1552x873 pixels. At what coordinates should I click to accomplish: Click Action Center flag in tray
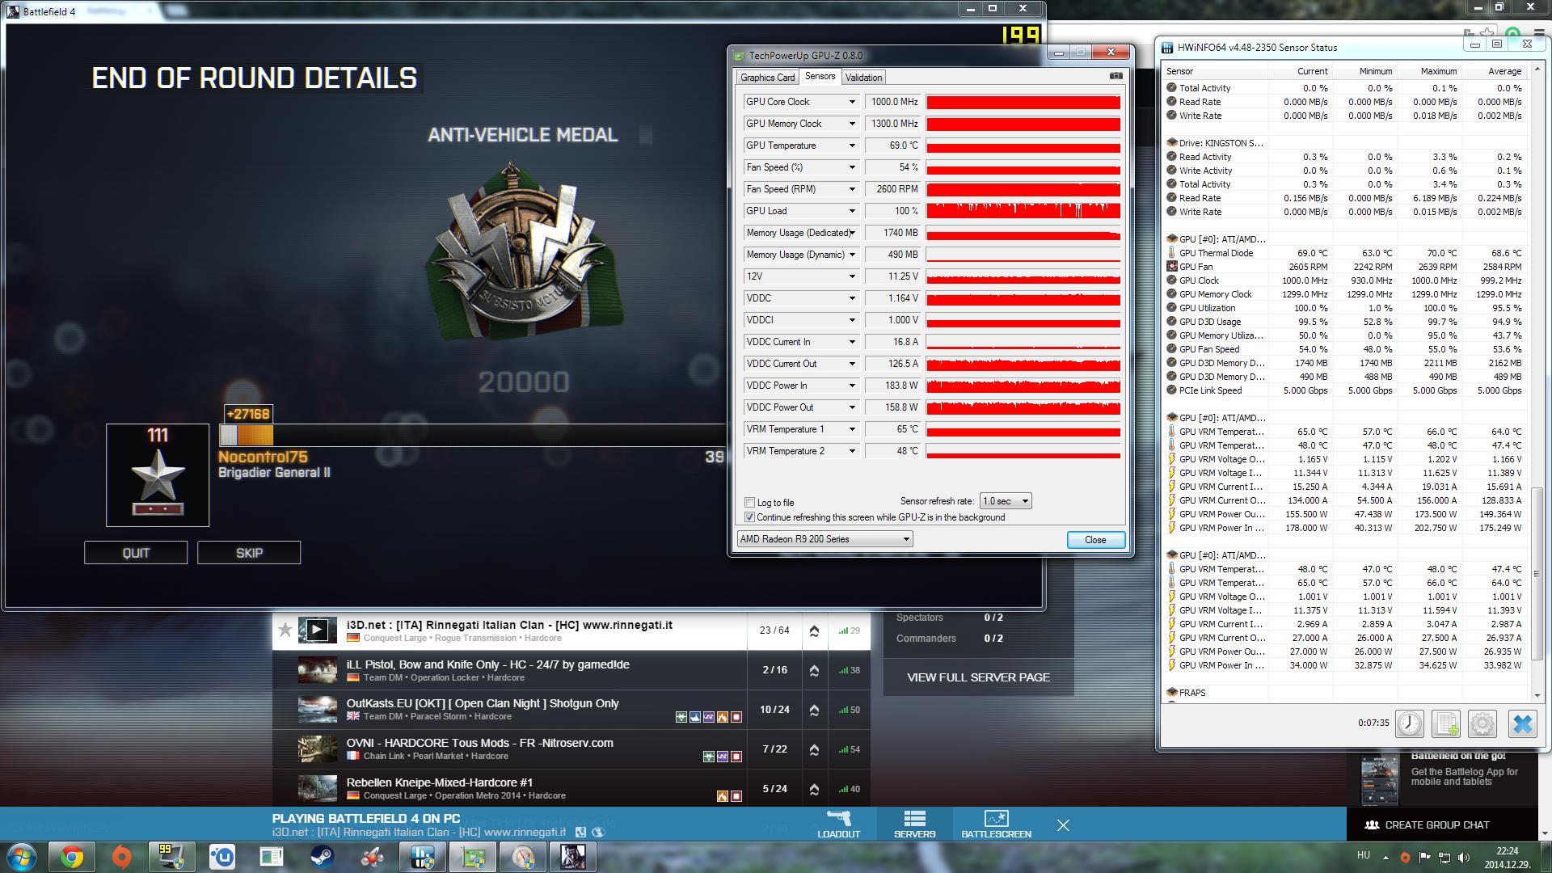[1424, 857]
